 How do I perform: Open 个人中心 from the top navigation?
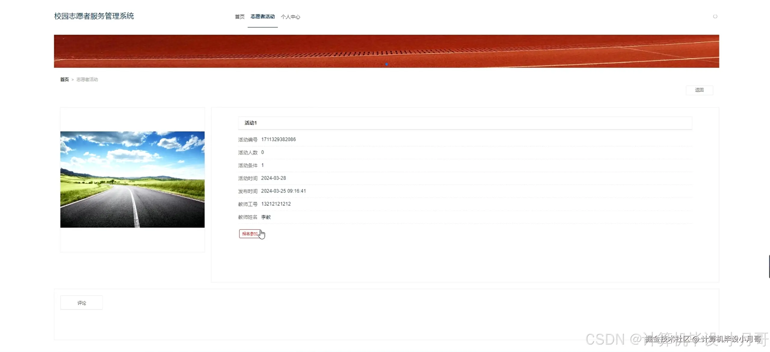click(x=291, y=17)
